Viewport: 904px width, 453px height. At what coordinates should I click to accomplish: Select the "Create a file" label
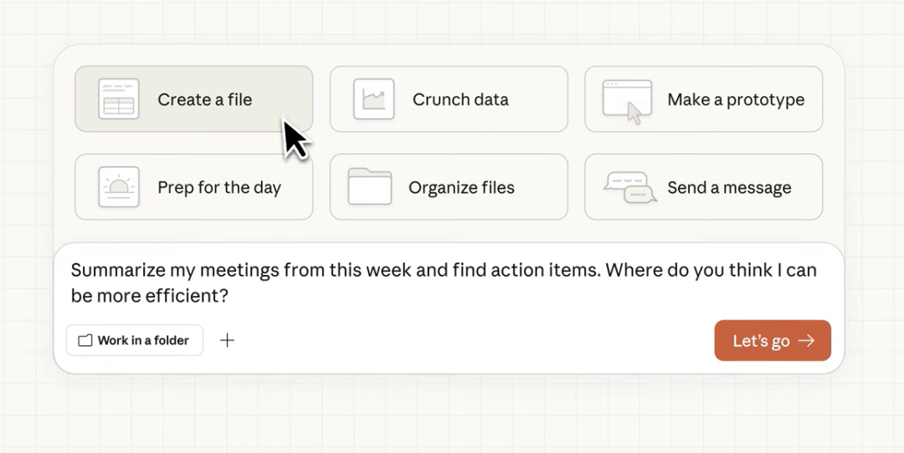[204, 99]
